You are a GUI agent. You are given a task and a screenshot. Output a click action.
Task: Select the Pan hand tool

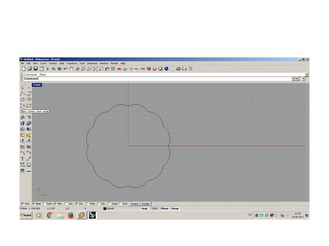[x=71, y=69]
